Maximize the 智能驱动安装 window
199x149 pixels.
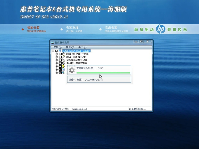(x=142, y=41)
